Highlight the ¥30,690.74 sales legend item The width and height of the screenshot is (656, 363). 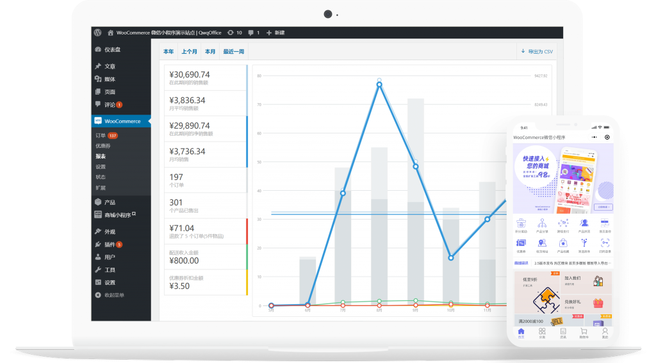pyautogui.click(x=206, y=78)
